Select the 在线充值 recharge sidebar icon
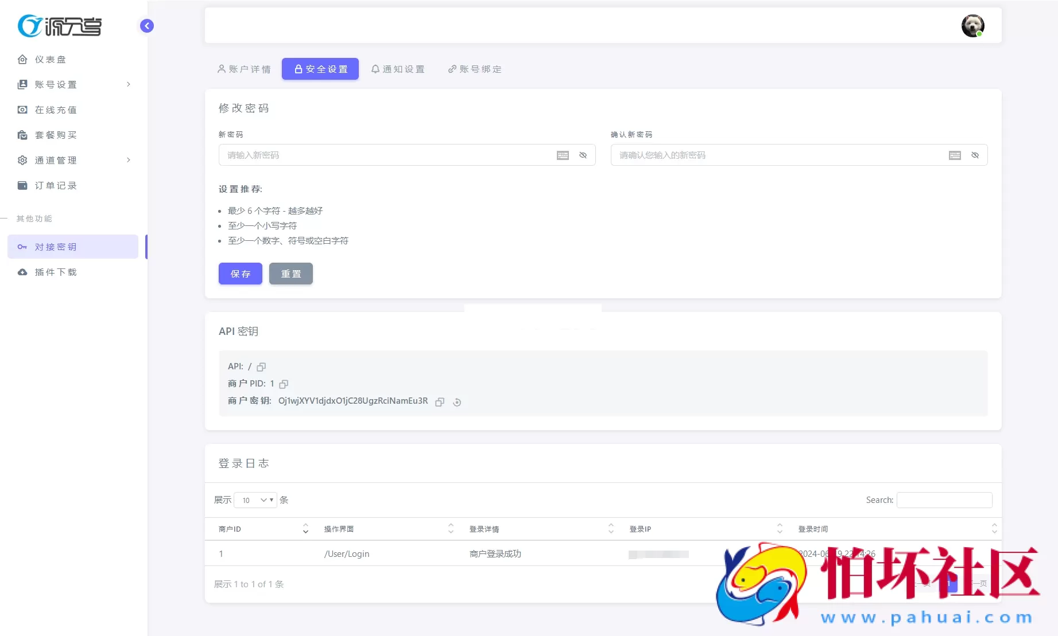This screenshot has width=1058, height=636. [22, 110]
